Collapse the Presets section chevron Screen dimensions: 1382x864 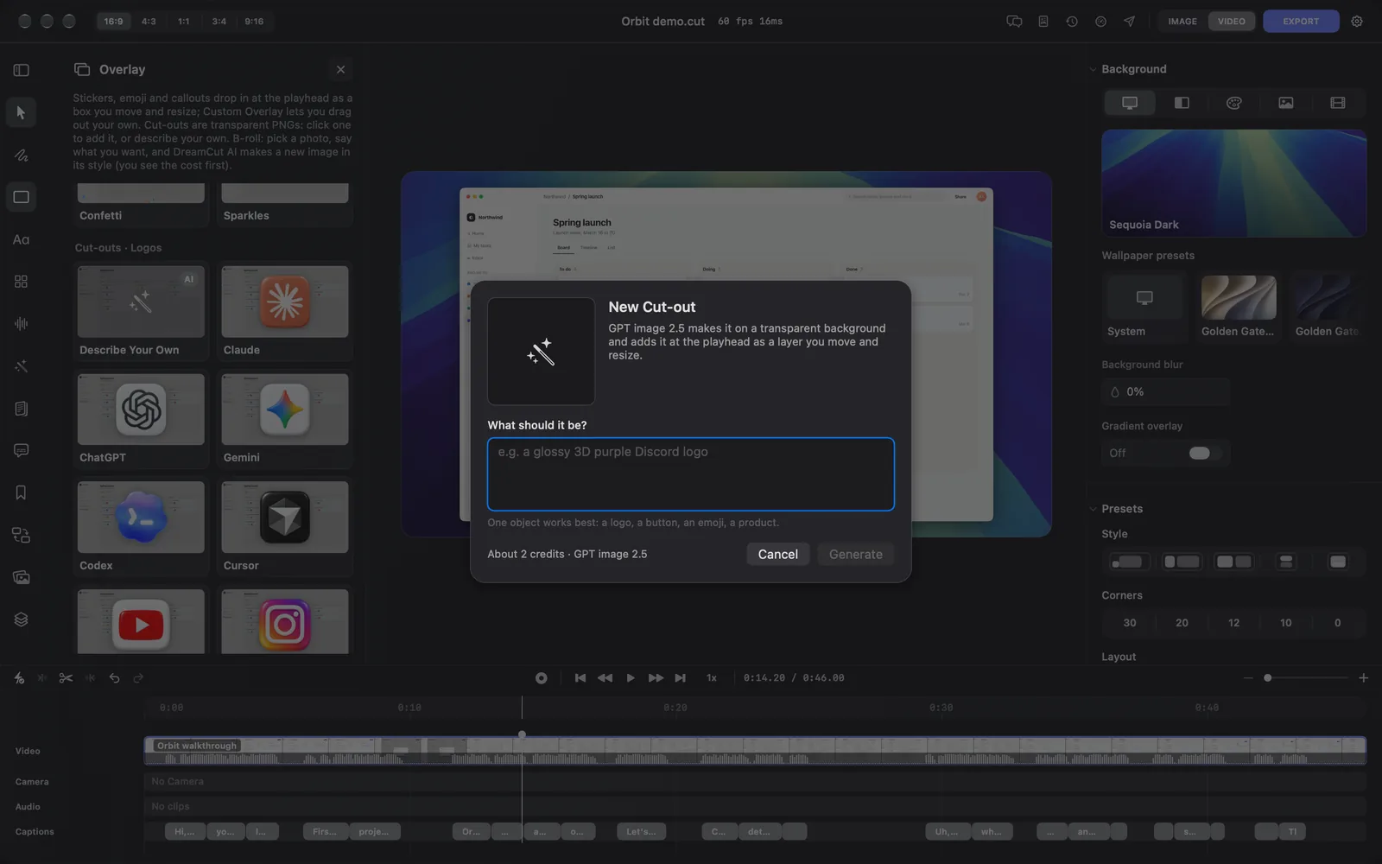click(x=1093, y=509)
